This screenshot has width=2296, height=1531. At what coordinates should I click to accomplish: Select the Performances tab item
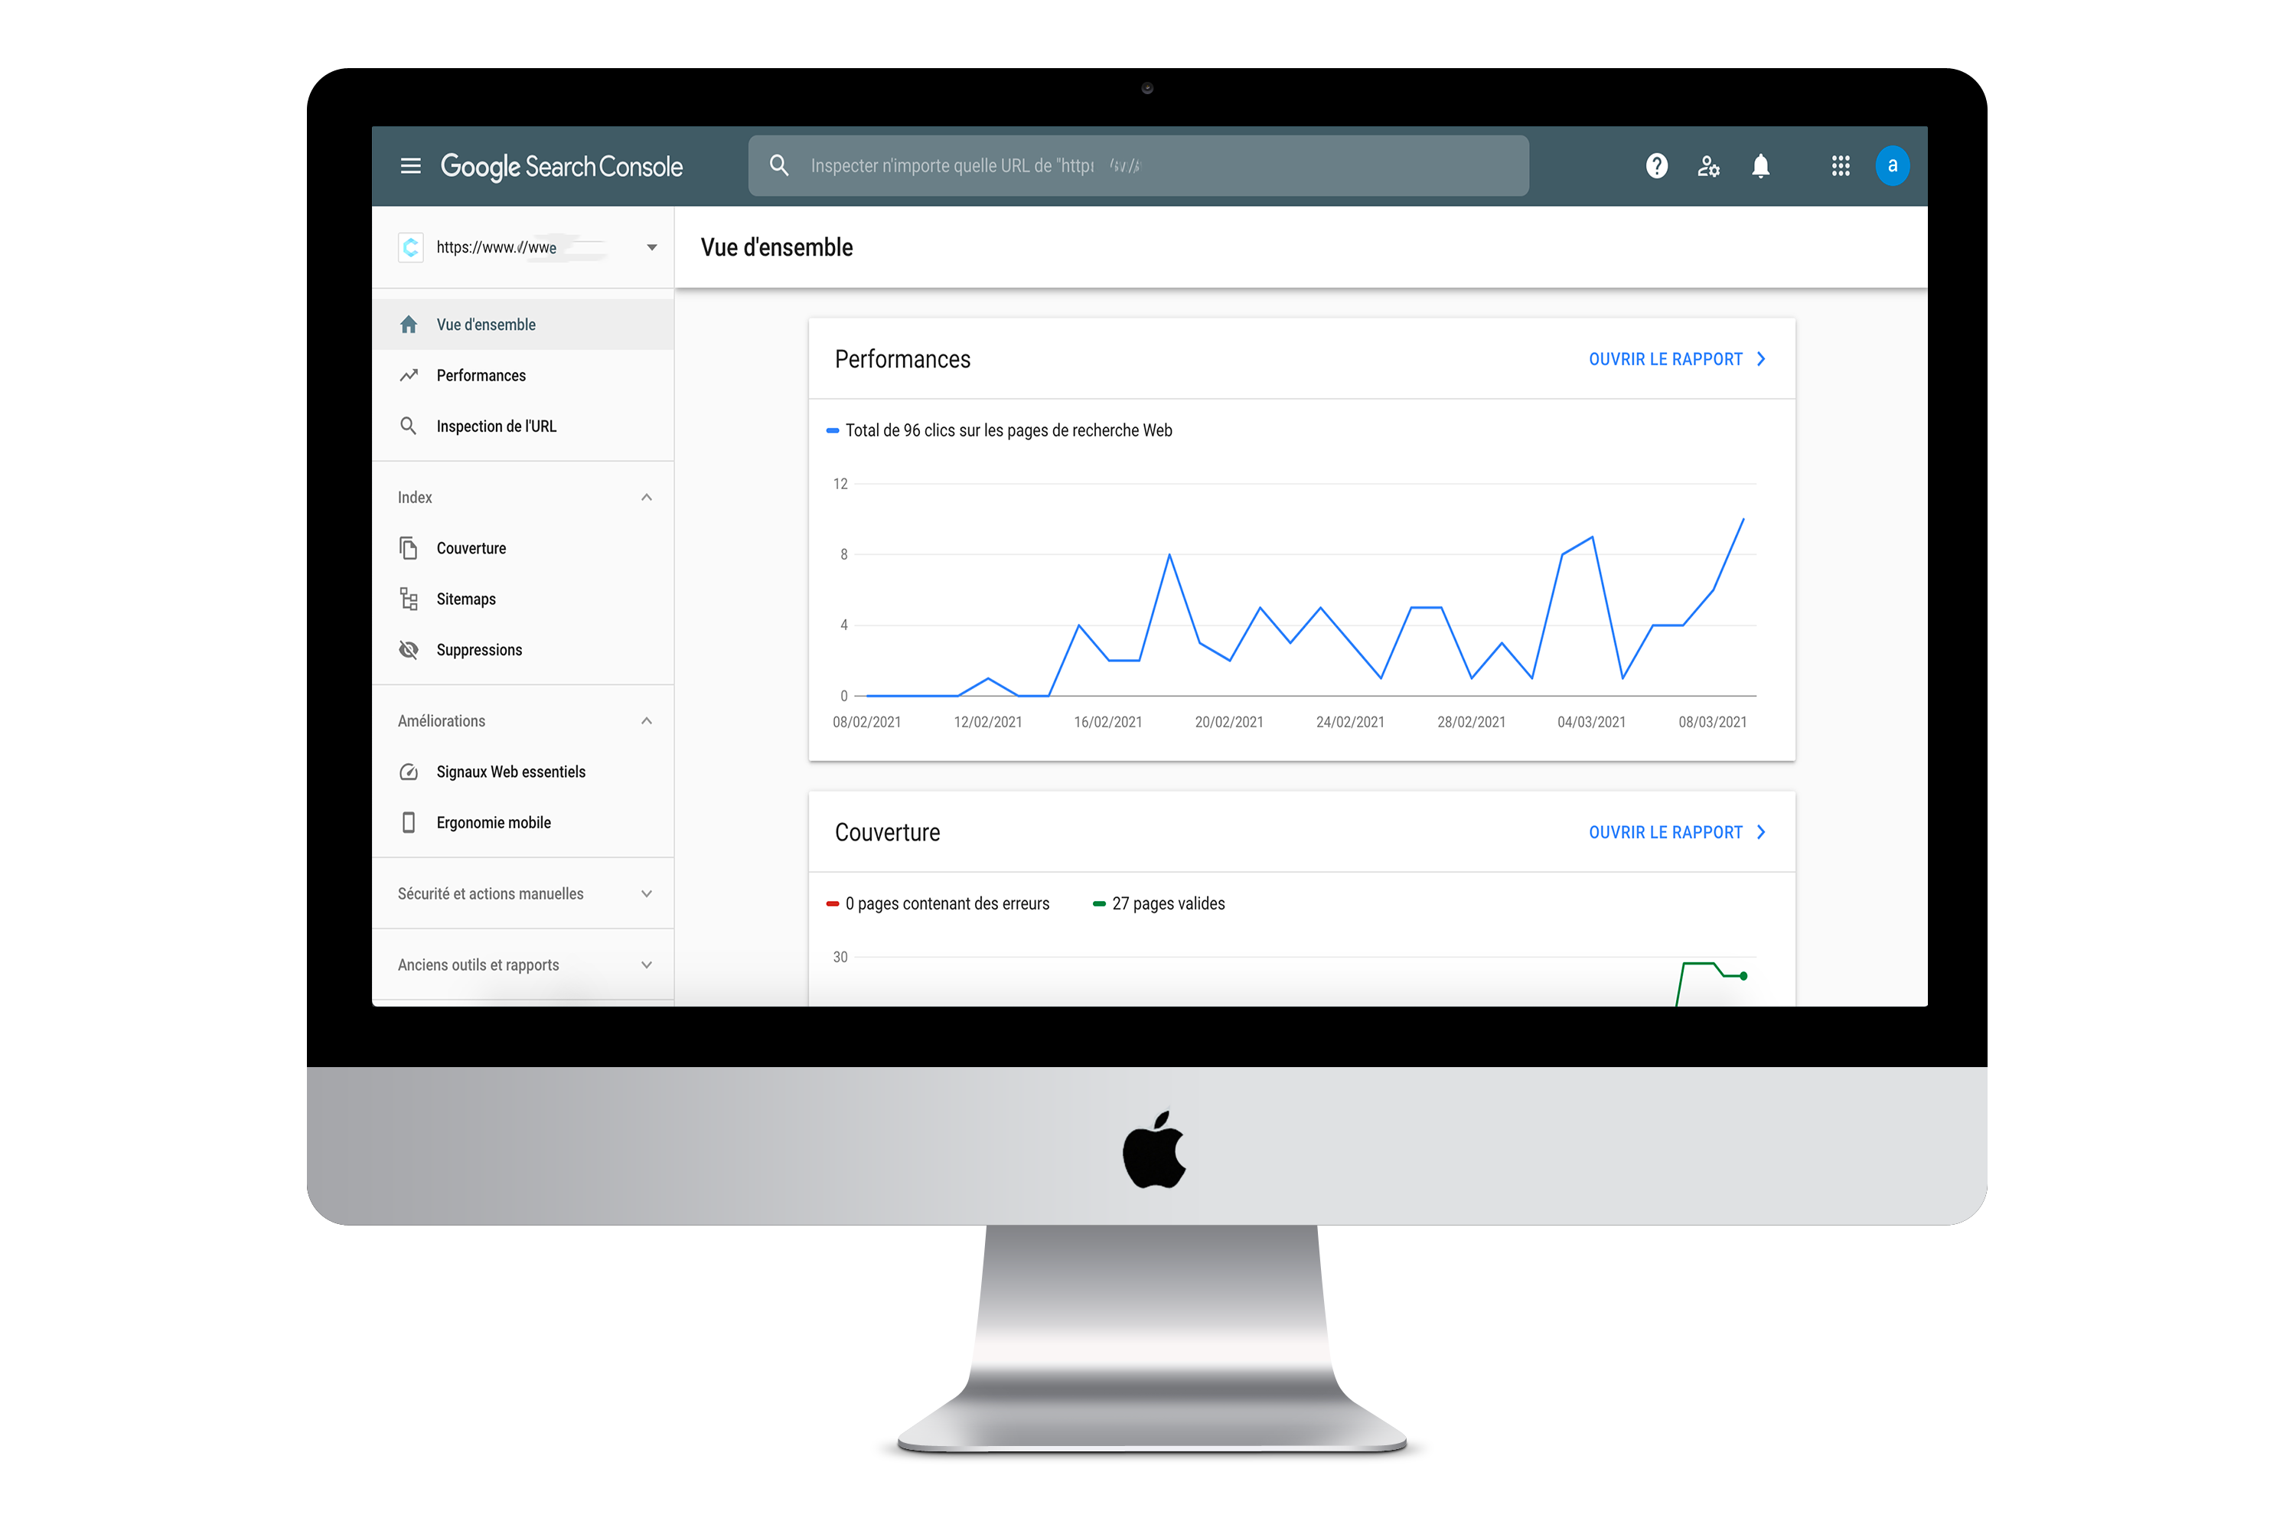[x=480, y=374]
